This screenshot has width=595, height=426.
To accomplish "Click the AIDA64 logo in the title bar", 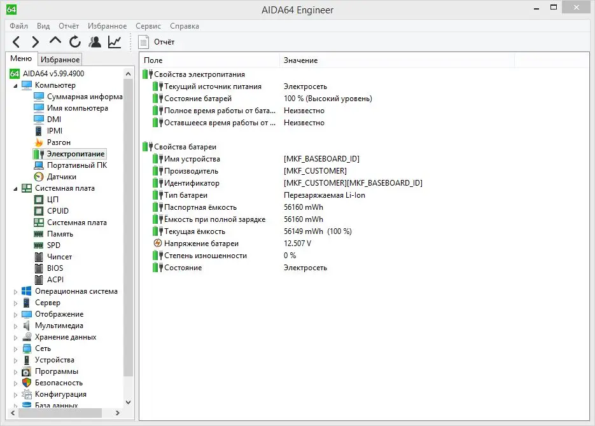I will click(x=11, y=9).
